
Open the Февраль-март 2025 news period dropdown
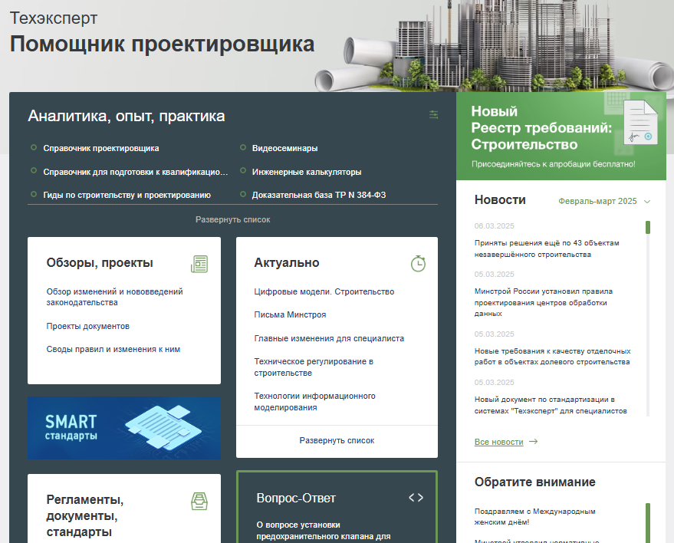604,201
